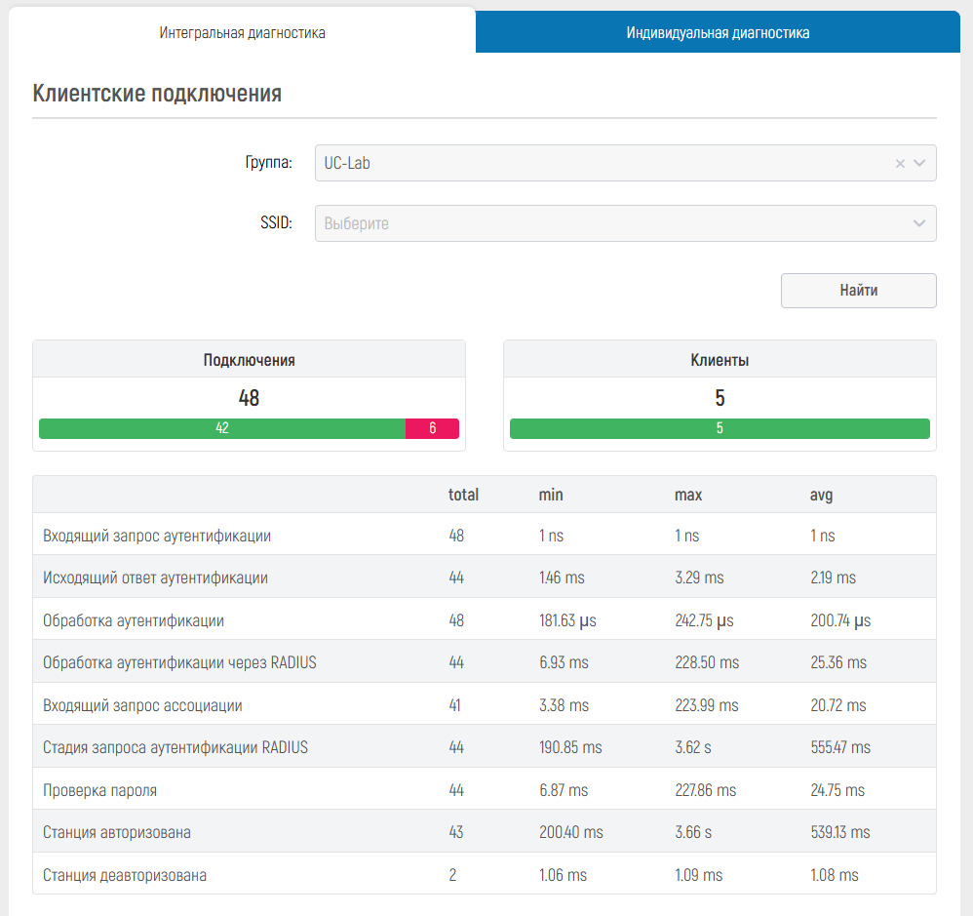Image resolution: width=973 pixels, height=916 pixels.
Task: Click row 'Входящий запрос аутентификации'
Action: (x=485, y=535)
